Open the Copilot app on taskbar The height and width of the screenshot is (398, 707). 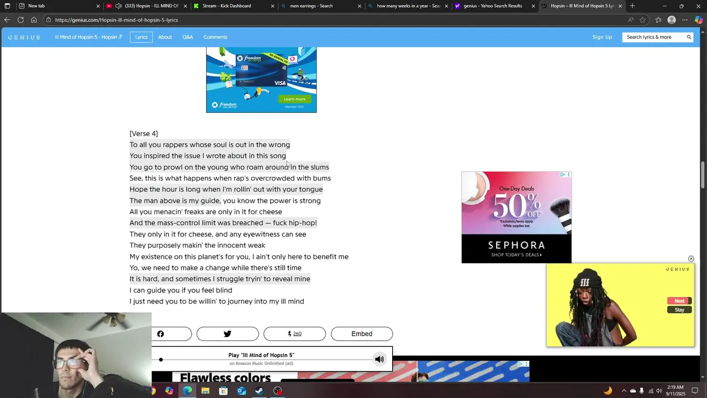click(x=169, y=391)
